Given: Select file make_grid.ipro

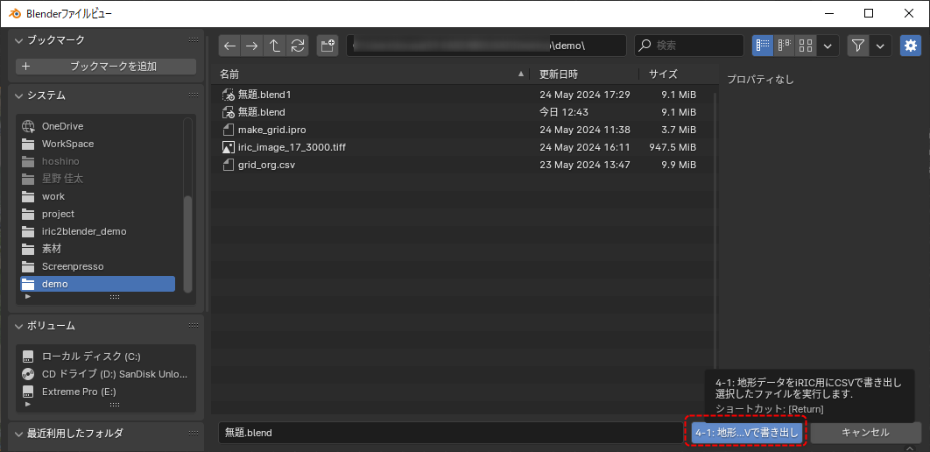Looking at the screenshot, I should (464, 130).
